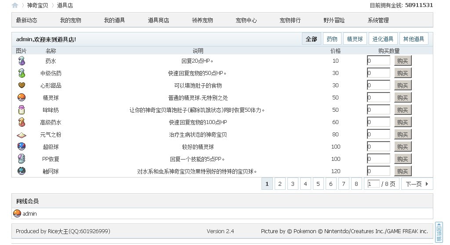Focus quantity field for 高级药水

(x=378, y=122)
